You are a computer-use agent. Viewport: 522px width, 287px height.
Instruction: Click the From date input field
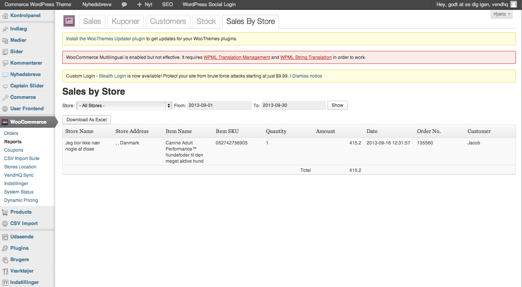click(x=219, y=105)
